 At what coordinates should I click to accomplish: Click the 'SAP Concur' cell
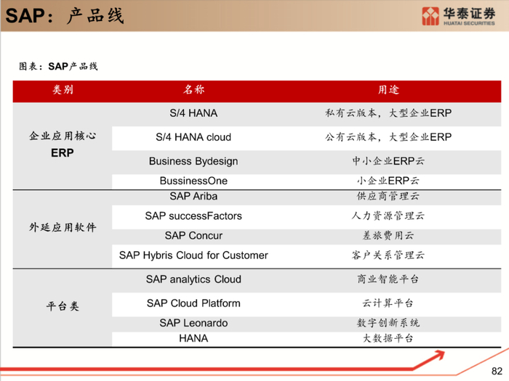193,236
